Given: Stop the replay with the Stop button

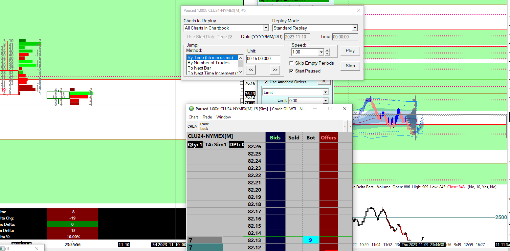Looking at the screenshot, I should click(x=350, y=66).
